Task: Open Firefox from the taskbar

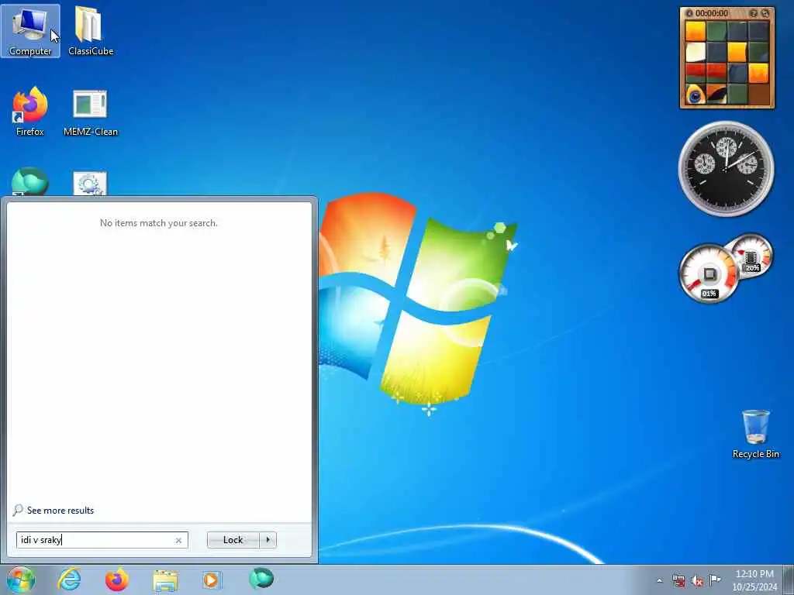Action: [117, 580]
